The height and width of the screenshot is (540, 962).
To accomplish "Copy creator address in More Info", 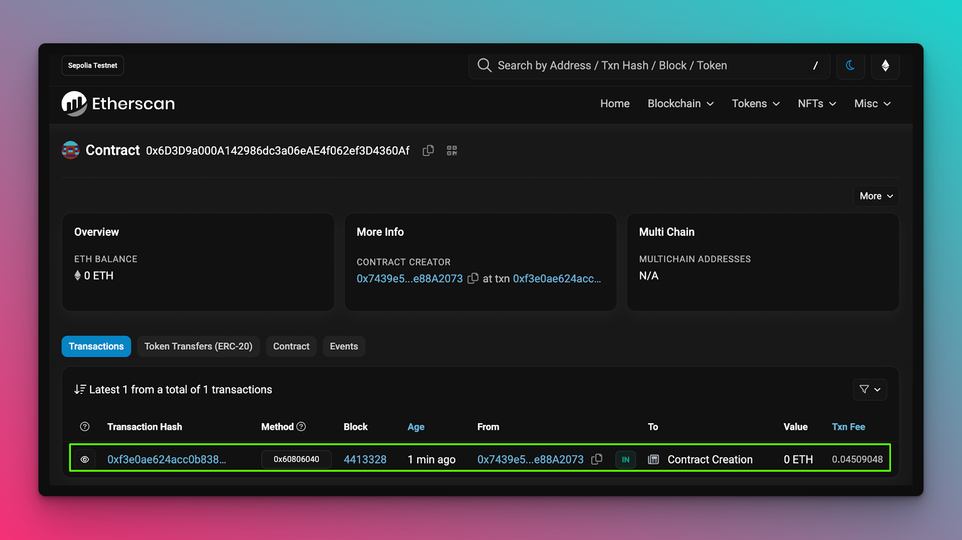I will (x=473, y=278).
